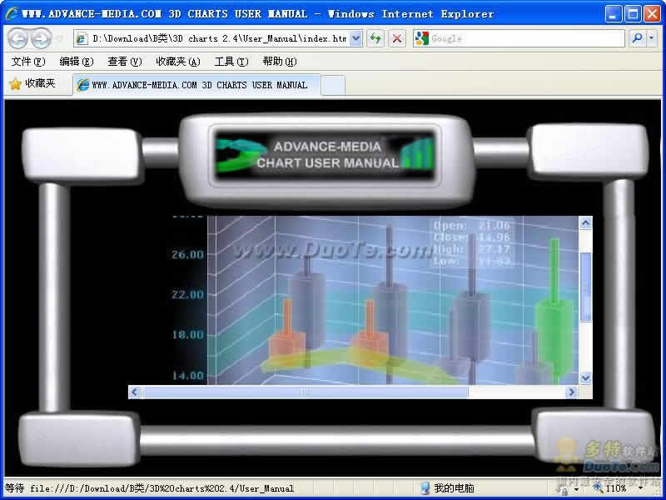Click the vertical scrollbar up arrow
Screen dimensions: 666x500
point(586,222)
